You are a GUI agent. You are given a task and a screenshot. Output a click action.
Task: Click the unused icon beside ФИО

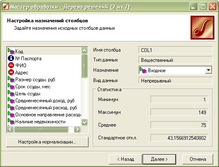point(11,65)
